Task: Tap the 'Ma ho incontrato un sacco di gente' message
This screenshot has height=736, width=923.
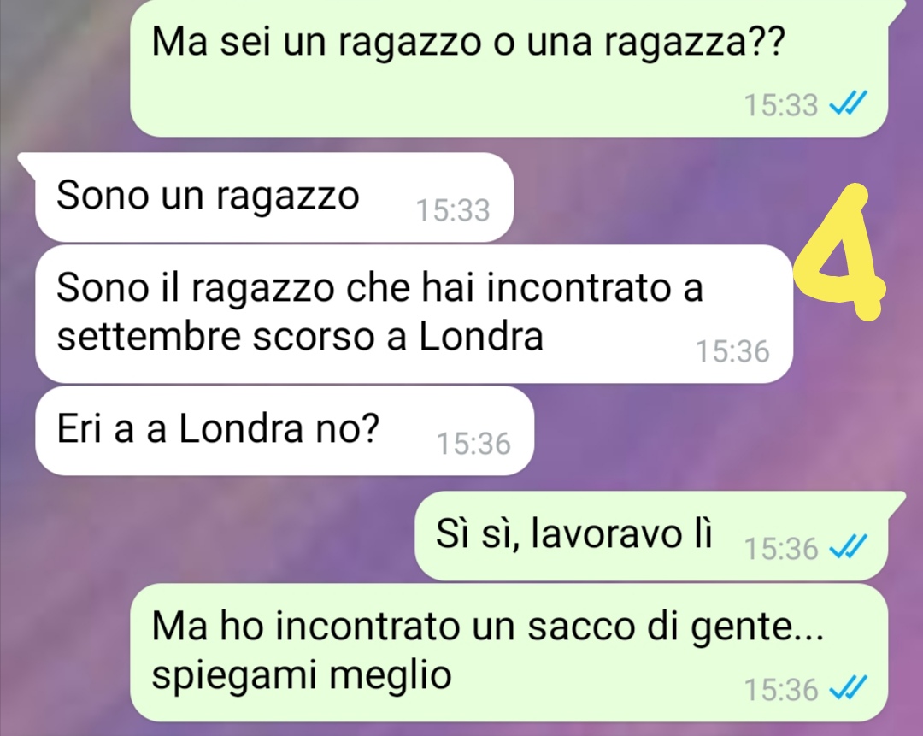Action: [509, 652]
